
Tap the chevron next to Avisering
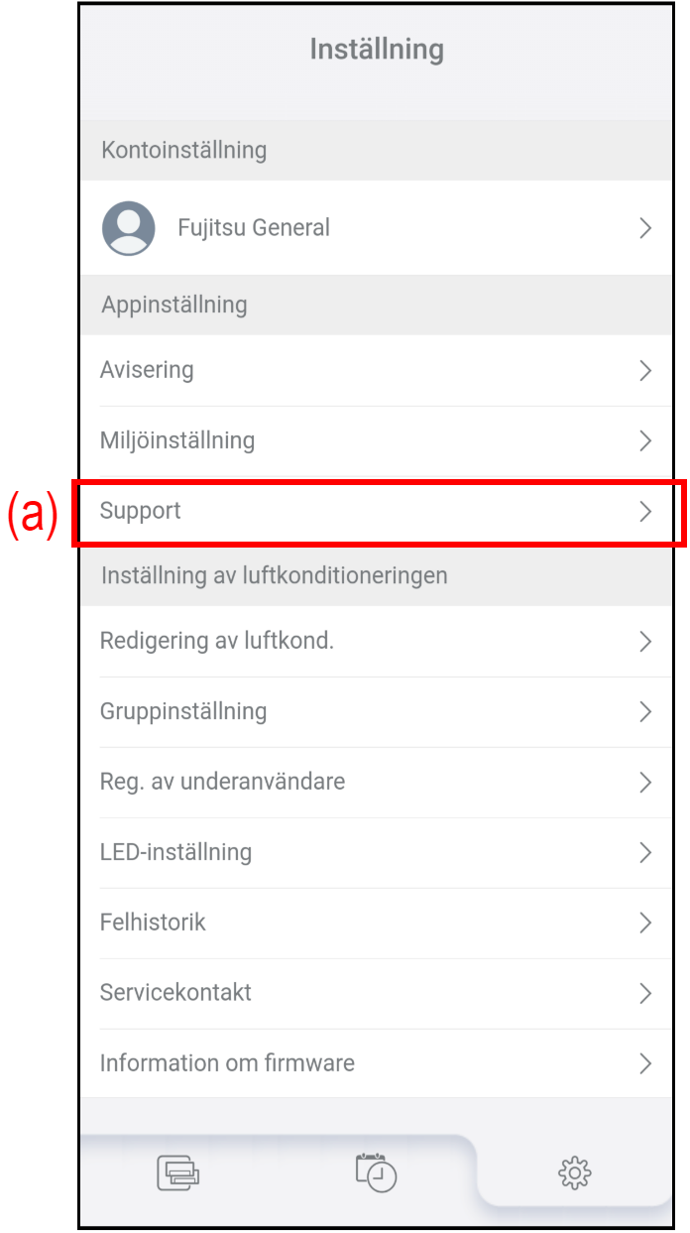tap(645, 371)
